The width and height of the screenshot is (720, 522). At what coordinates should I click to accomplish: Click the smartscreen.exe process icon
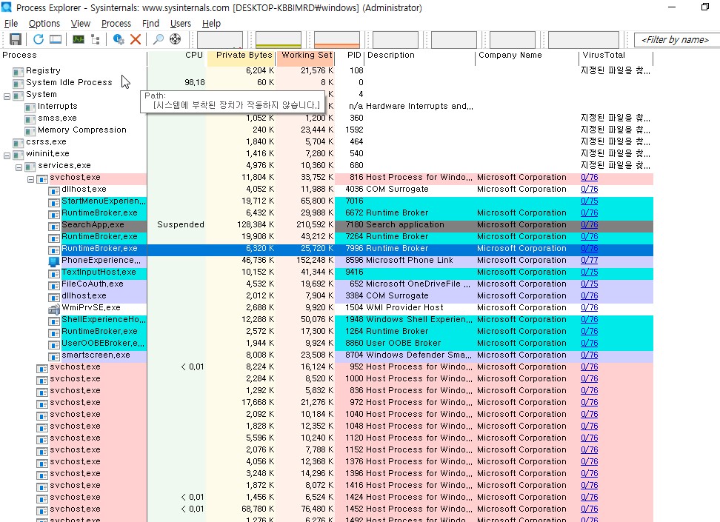54,357
